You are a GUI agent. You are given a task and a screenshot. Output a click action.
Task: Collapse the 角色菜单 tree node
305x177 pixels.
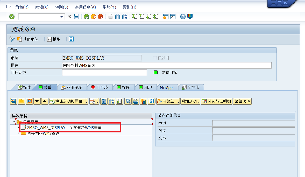(14, 122)
